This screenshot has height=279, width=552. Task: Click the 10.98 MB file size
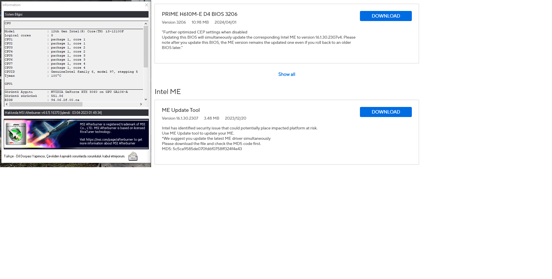[x=200, y=22]
